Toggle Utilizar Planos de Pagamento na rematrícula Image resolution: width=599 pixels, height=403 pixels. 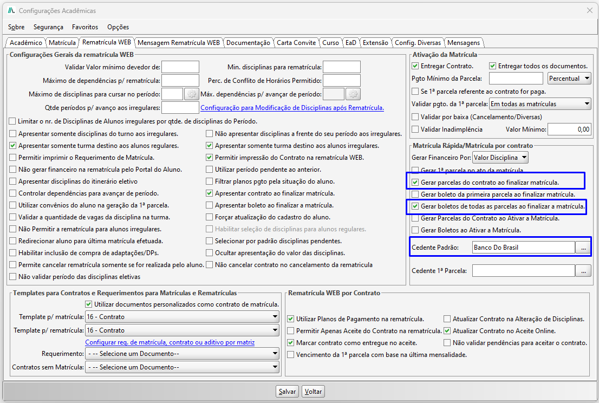point(291,319)
